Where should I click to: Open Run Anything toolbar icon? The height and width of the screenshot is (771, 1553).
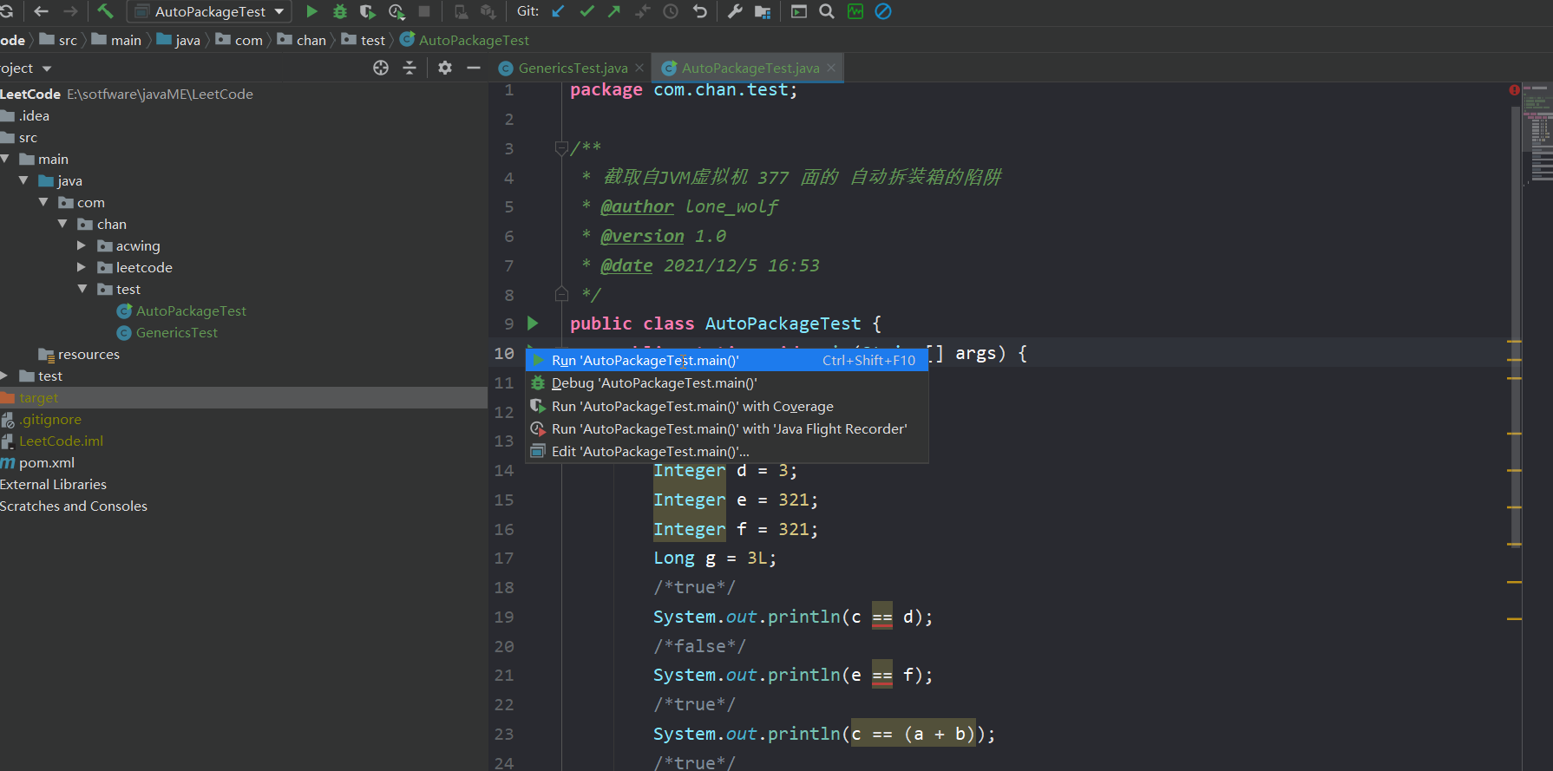[799, 11]
